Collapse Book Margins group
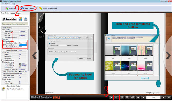The width and height of the screenshot is (172, 102). (3, 79)
